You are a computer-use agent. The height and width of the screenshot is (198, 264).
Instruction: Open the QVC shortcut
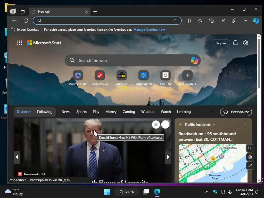(x=165, y=78)
